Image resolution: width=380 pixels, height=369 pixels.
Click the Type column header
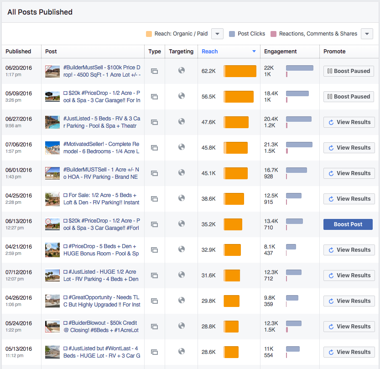pyautogui.click(x=155, y=52)
